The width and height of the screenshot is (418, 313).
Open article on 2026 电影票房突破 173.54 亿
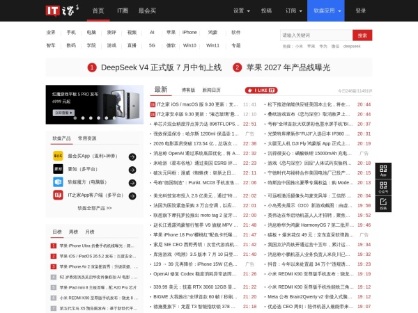tap(195, 144)
